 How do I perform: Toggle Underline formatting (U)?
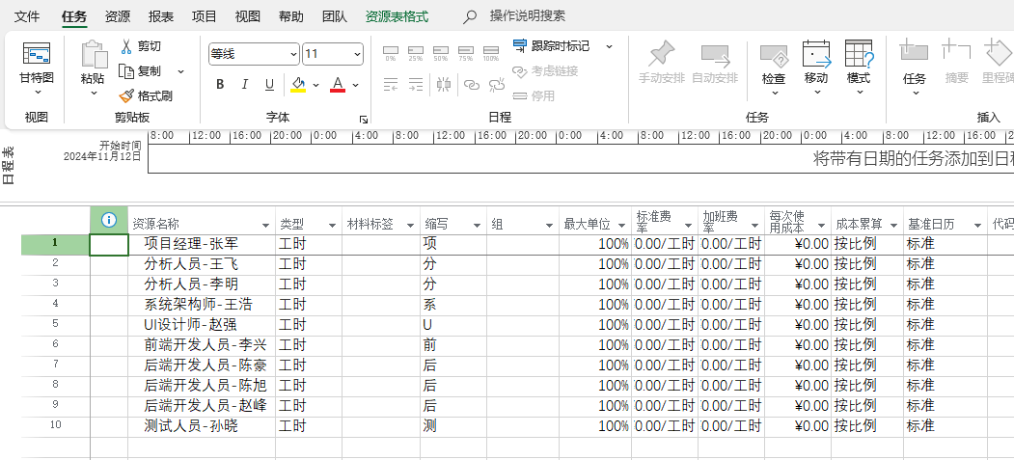click(x=270, y=85)
